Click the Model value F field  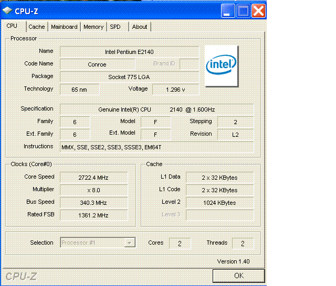[x=155, y=122]
